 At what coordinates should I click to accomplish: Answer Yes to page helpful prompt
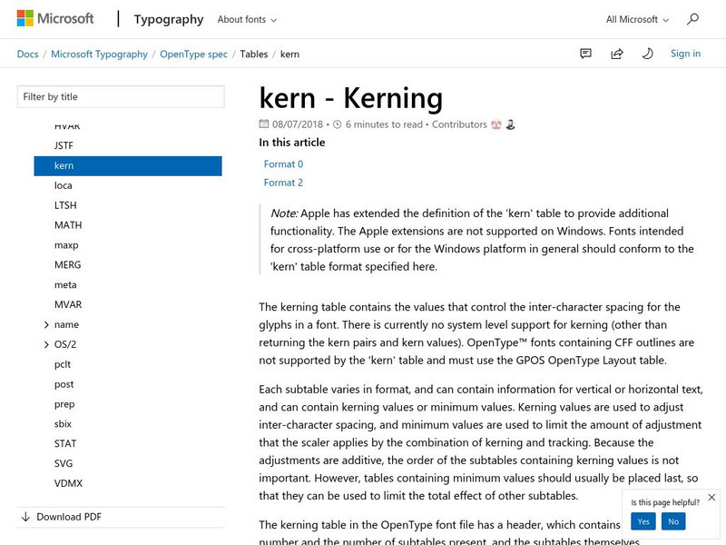[x=643, y=521]
